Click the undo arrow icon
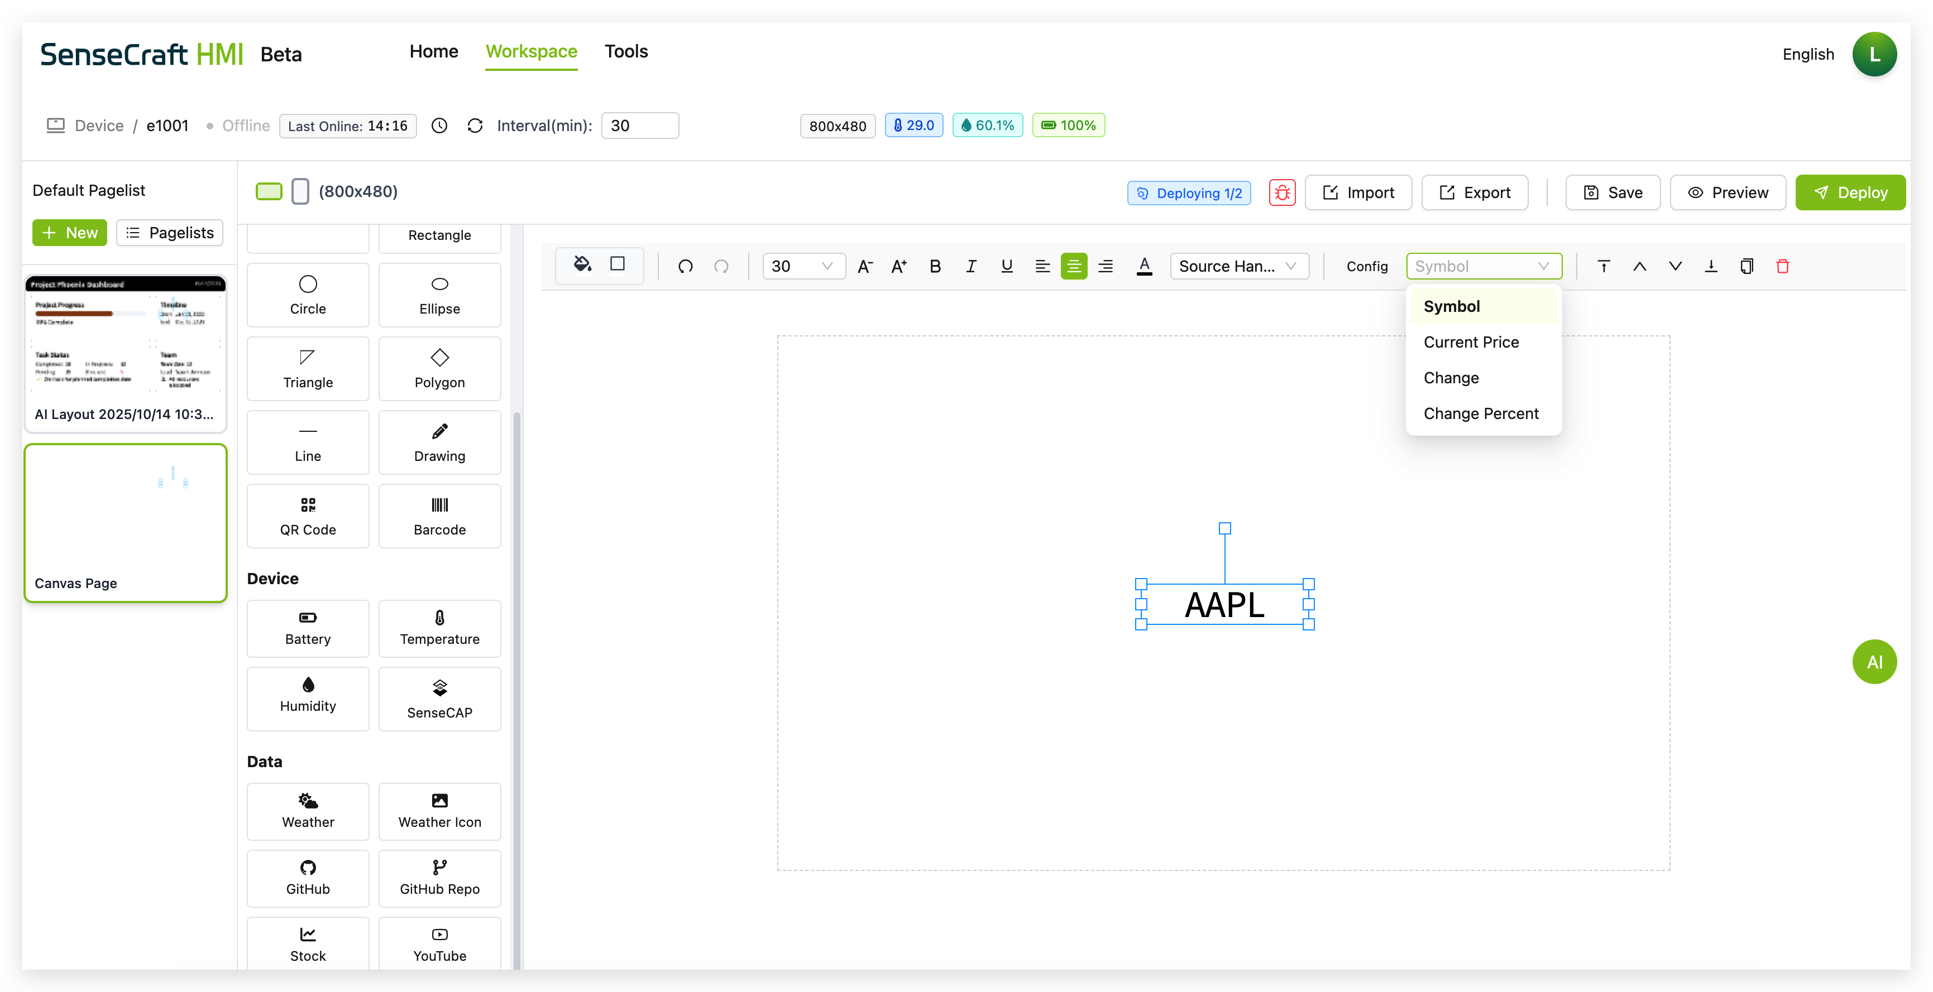1933x992 pixels. 685,266
